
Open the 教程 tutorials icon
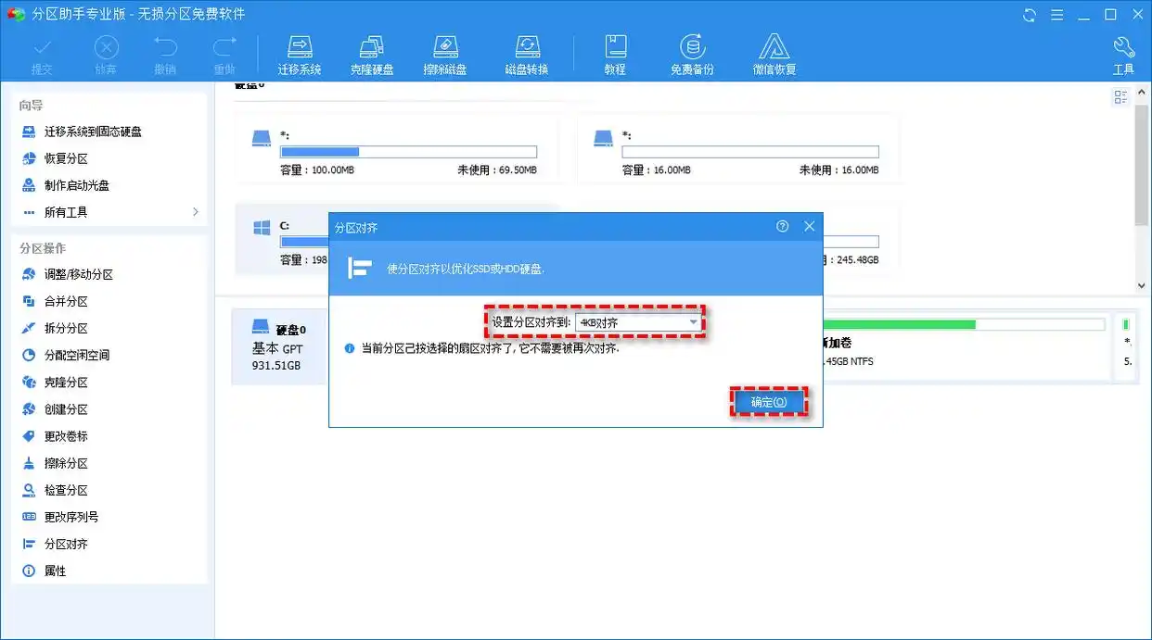point(615,53)
